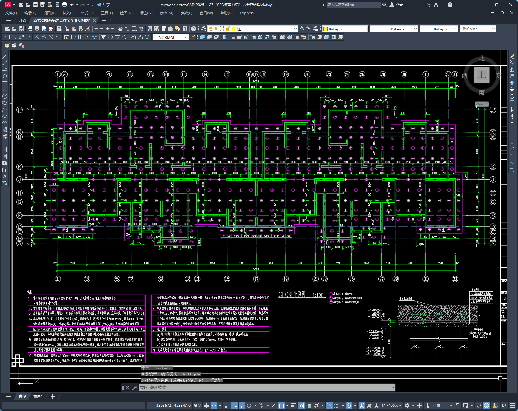Expand the 柱 layer dropdown list
Screen dimensions: 518x411
click(x=295, y=29)
